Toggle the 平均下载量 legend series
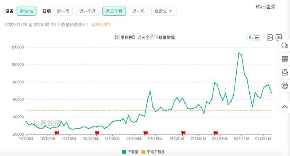Image resolution: width=290 pixels, height=156 pixels. click(x=153, y=152)
